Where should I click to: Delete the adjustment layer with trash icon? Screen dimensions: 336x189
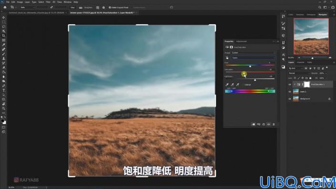click(274, 124)
